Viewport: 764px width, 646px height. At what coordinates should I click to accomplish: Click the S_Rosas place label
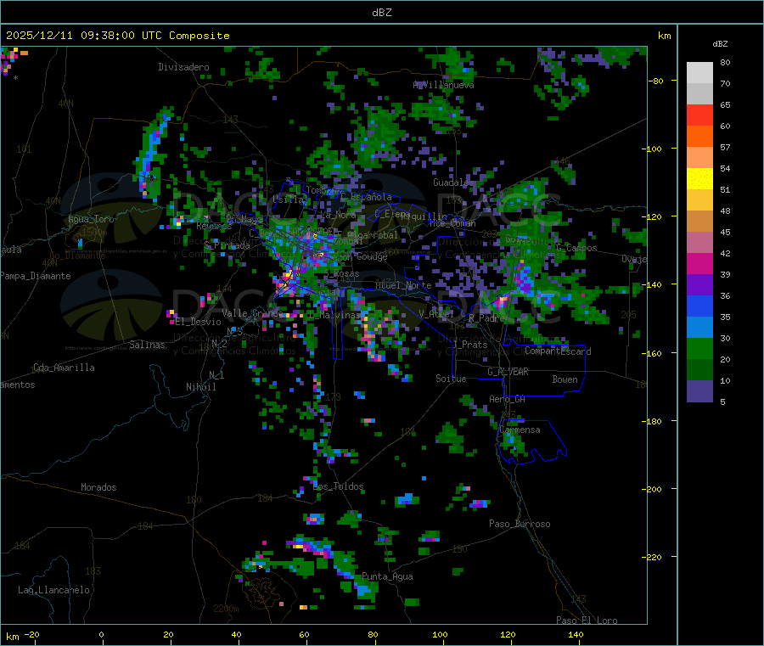tap(341, 274)
